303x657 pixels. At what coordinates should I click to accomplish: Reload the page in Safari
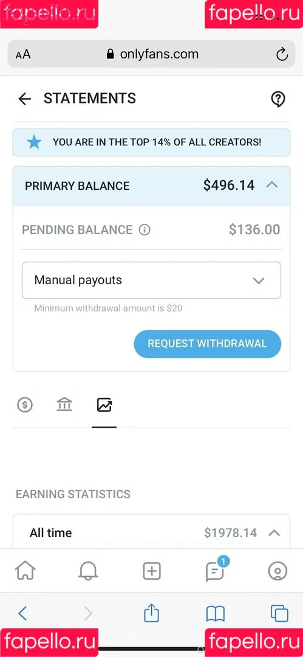coord(282,54)
